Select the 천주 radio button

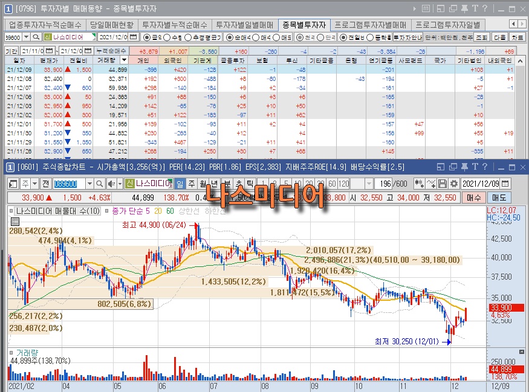point(299,37)
